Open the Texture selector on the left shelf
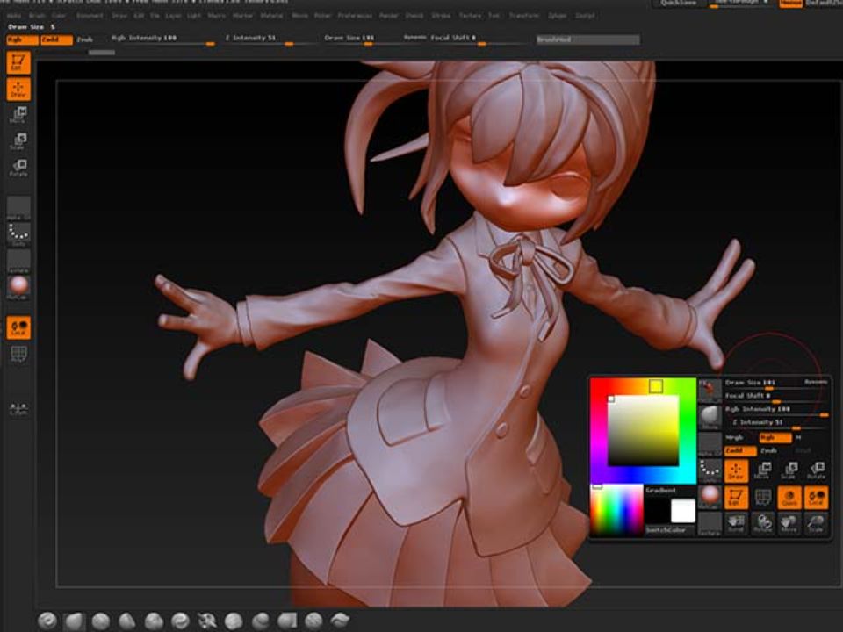 pos(18,262)
